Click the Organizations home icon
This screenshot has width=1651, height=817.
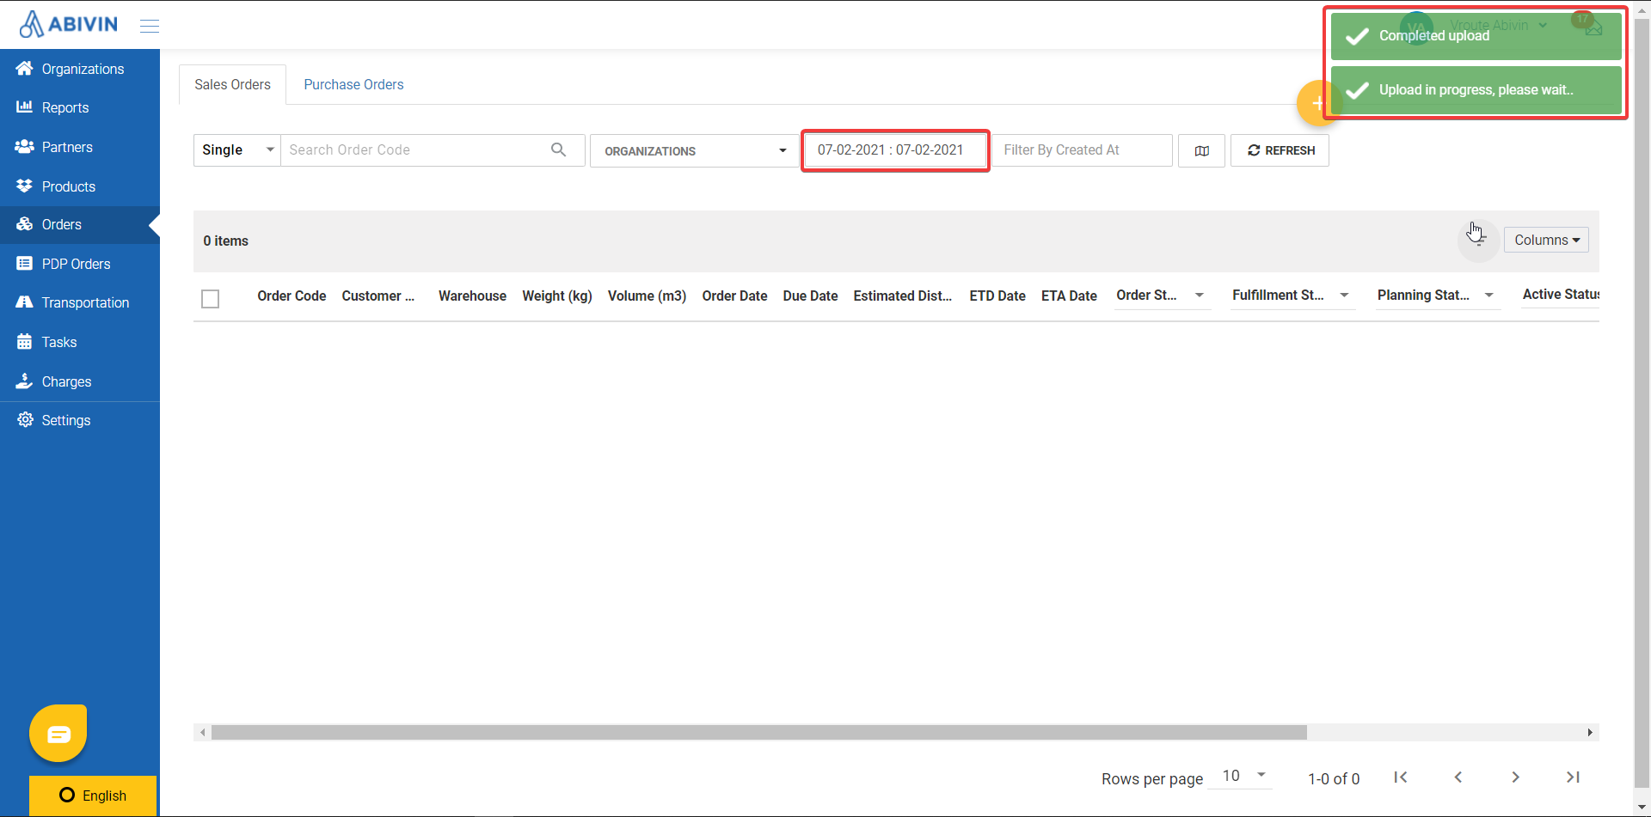(x=24, y=68)
